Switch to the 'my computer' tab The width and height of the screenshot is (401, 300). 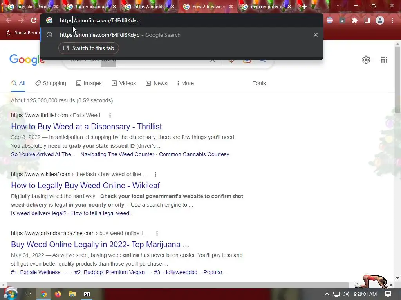tap(266, 7)
